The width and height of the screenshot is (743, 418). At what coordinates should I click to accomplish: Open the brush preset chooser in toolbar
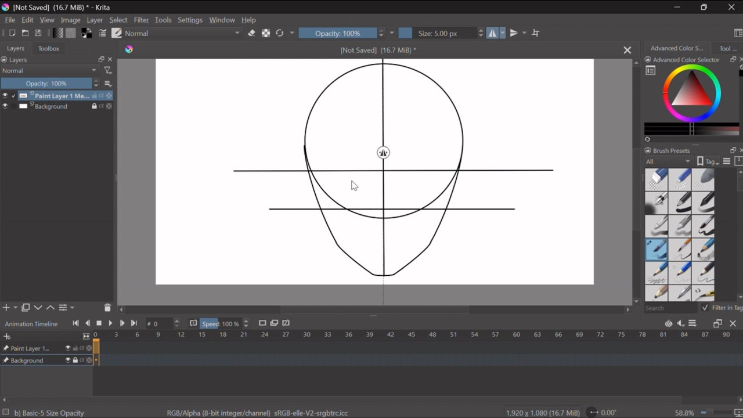tap(117, 33)
